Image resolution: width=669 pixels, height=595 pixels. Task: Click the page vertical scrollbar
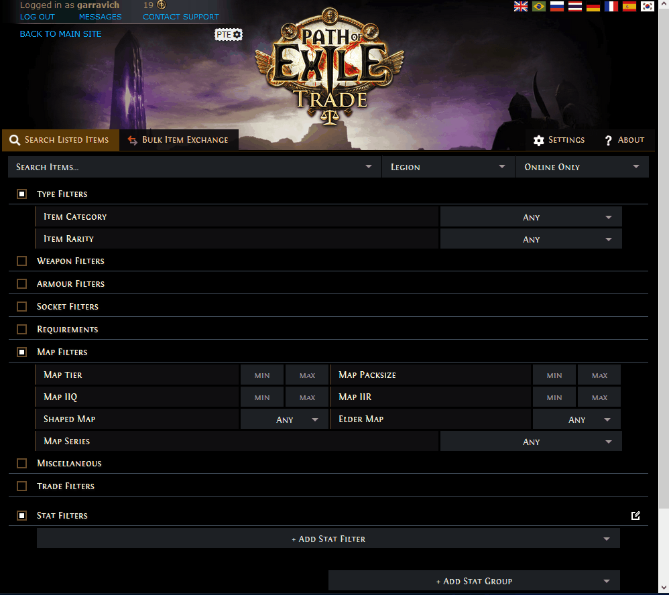click(664, 258)
